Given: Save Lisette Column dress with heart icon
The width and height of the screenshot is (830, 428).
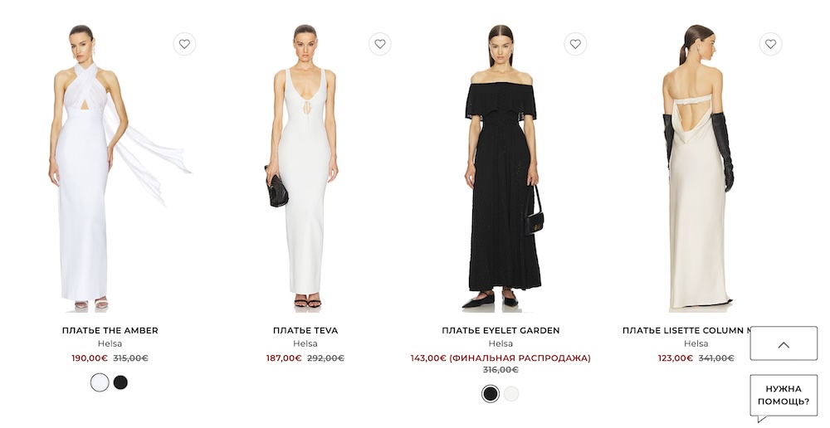Looking at the screenshot, I should 771,44.
